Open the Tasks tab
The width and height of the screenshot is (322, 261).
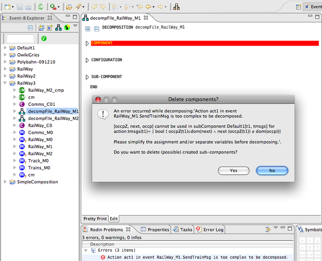[183, 230]
